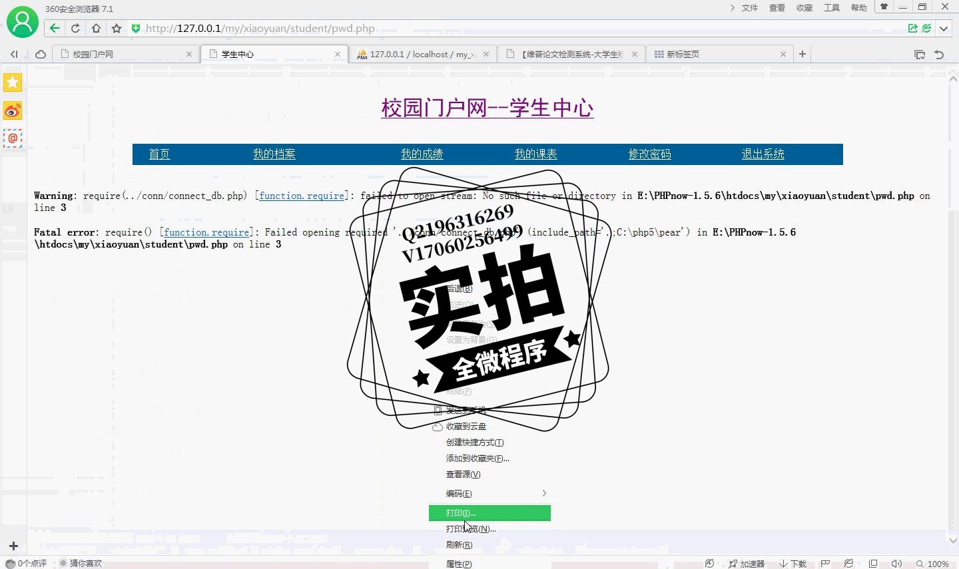Screen dimensions: 959x569
Task: Close the 新标签页 tab
Action: (783, 55)
